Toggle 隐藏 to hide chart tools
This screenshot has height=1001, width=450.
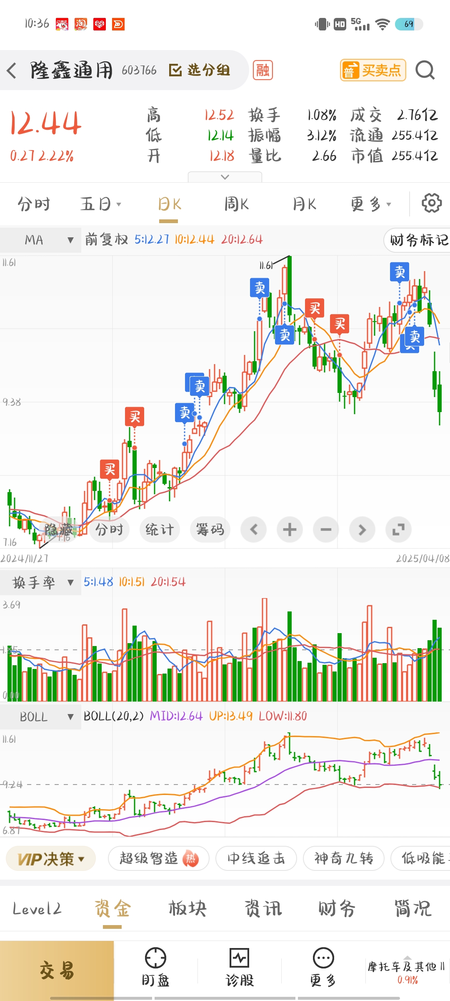(x=59, y=530)
